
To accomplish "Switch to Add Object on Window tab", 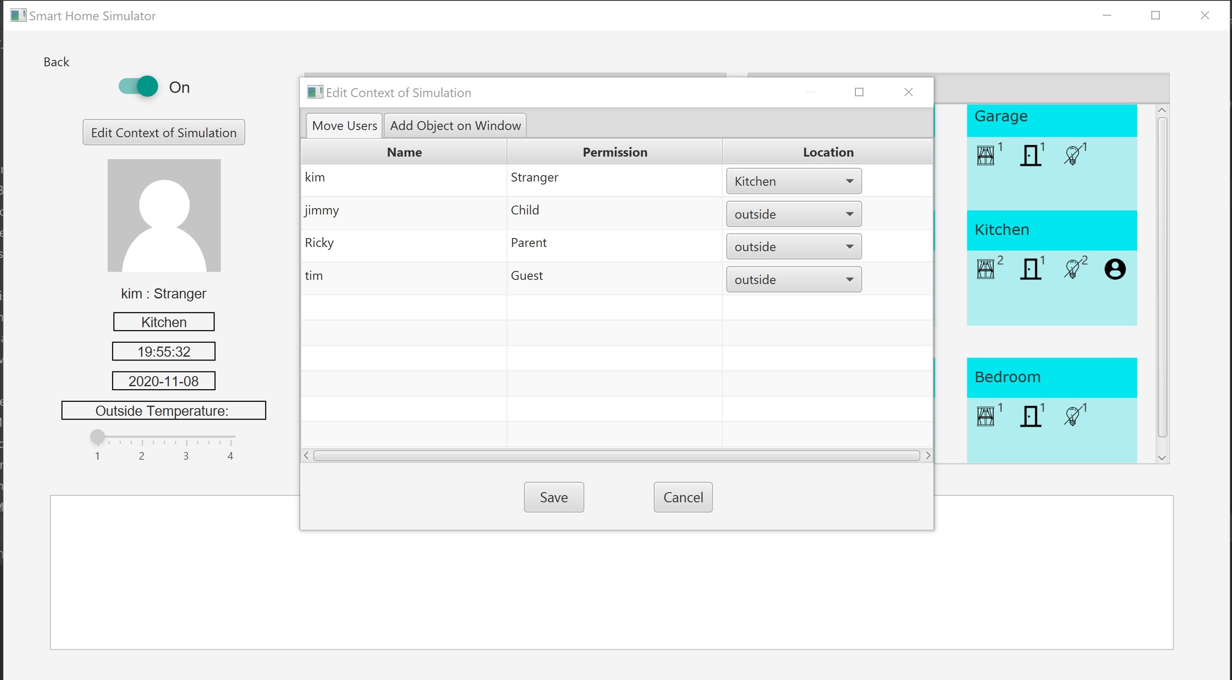I will click(x=455, y=126).
